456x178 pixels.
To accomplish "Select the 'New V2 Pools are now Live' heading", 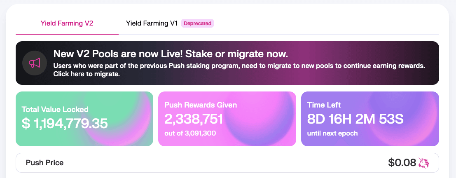I will tap(171, 54).
